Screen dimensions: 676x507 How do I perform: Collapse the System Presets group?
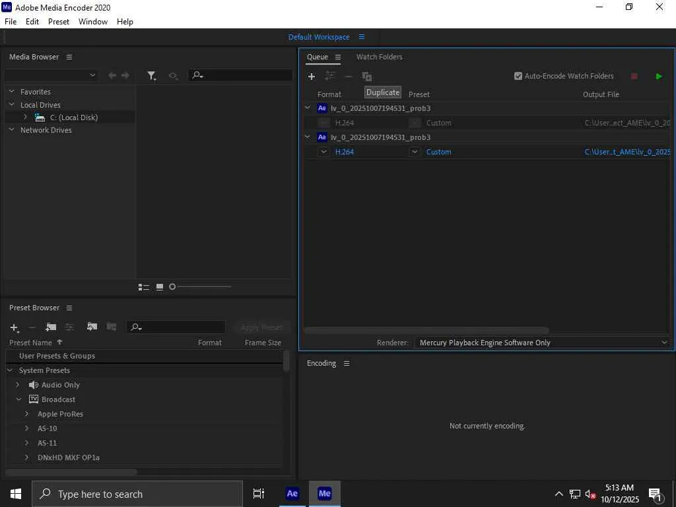click(x=10, y=370)
